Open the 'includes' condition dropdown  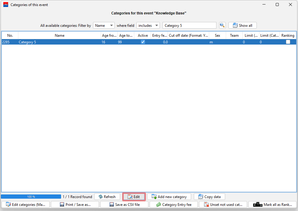pos(148,26)
